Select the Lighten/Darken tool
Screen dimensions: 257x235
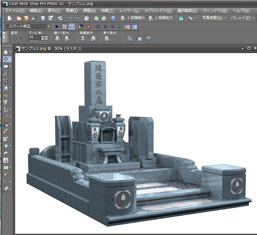[x=6, y=124]
